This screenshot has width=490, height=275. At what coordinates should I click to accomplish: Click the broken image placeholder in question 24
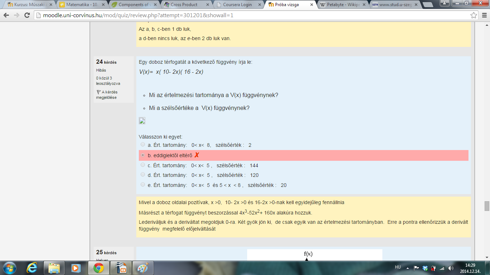142,121
